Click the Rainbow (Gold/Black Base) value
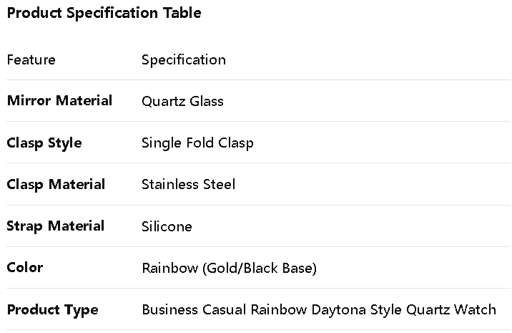 (x=229, y=268)
